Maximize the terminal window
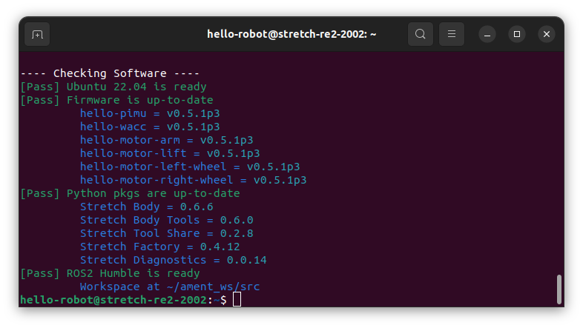 [517, 34]
